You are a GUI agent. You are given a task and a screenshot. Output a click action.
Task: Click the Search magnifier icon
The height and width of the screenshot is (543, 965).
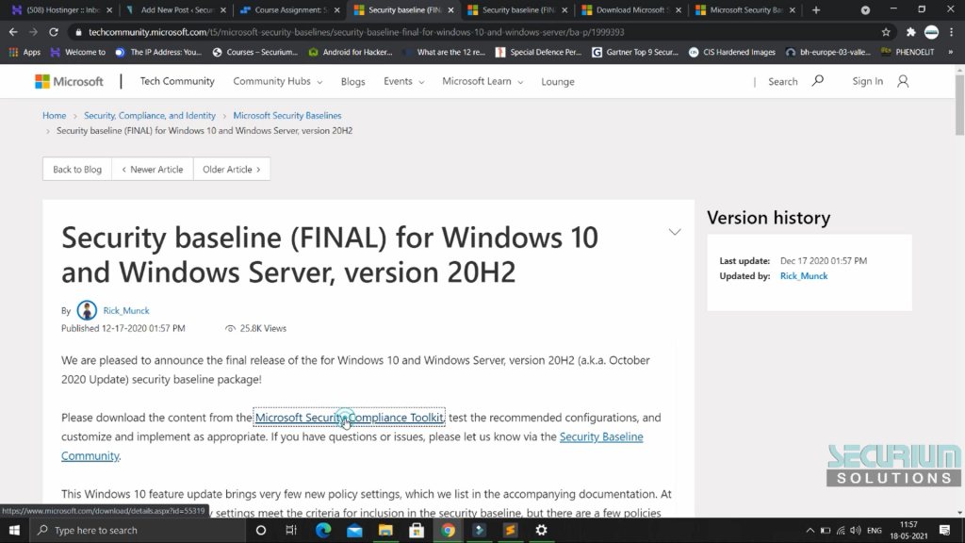[x=817, y=81]
